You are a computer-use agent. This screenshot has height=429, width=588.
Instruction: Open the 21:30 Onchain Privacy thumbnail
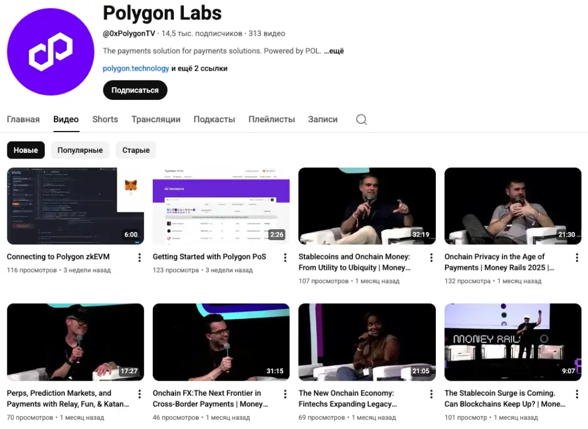click(x=513, y=206)
